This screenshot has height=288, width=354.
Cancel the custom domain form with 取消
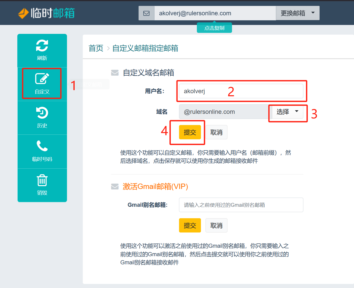point(216,132)
